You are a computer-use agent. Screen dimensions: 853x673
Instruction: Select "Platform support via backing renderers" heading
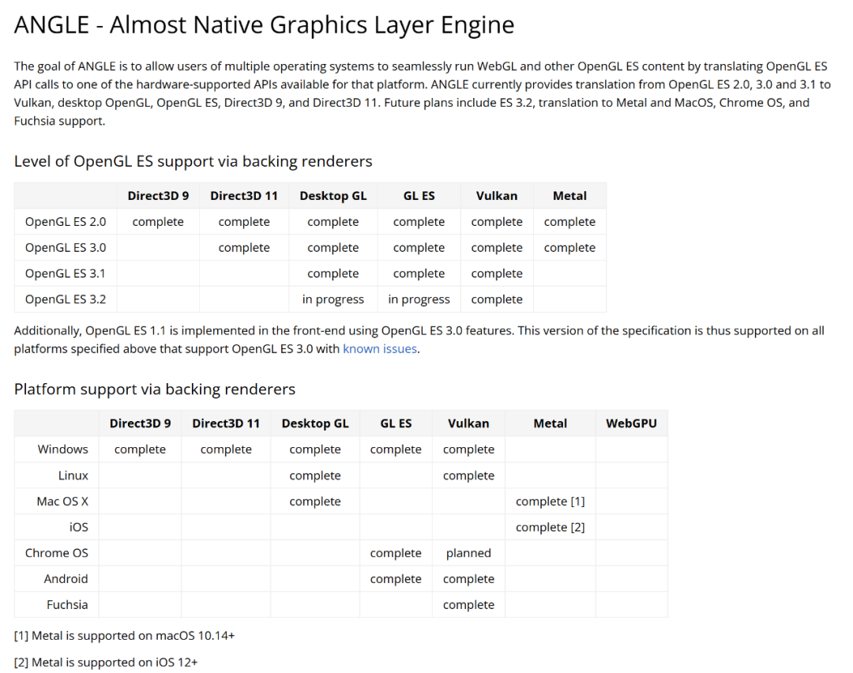pyautogui.click(x=155, y=389)
